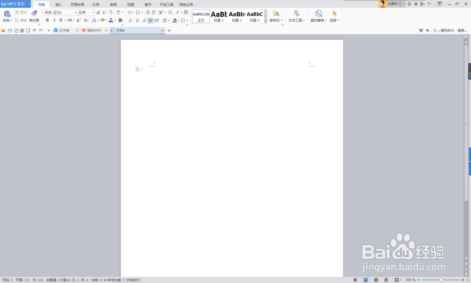Select the 正文 body text style
The width and height of the screenshot is (471, 283).
(x=201, y=16)
